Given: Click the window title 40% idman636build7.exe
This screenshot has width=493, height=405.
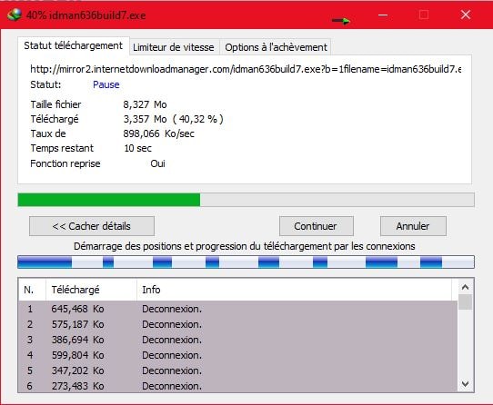Looking at the screenshot, I should coord(86,15).
